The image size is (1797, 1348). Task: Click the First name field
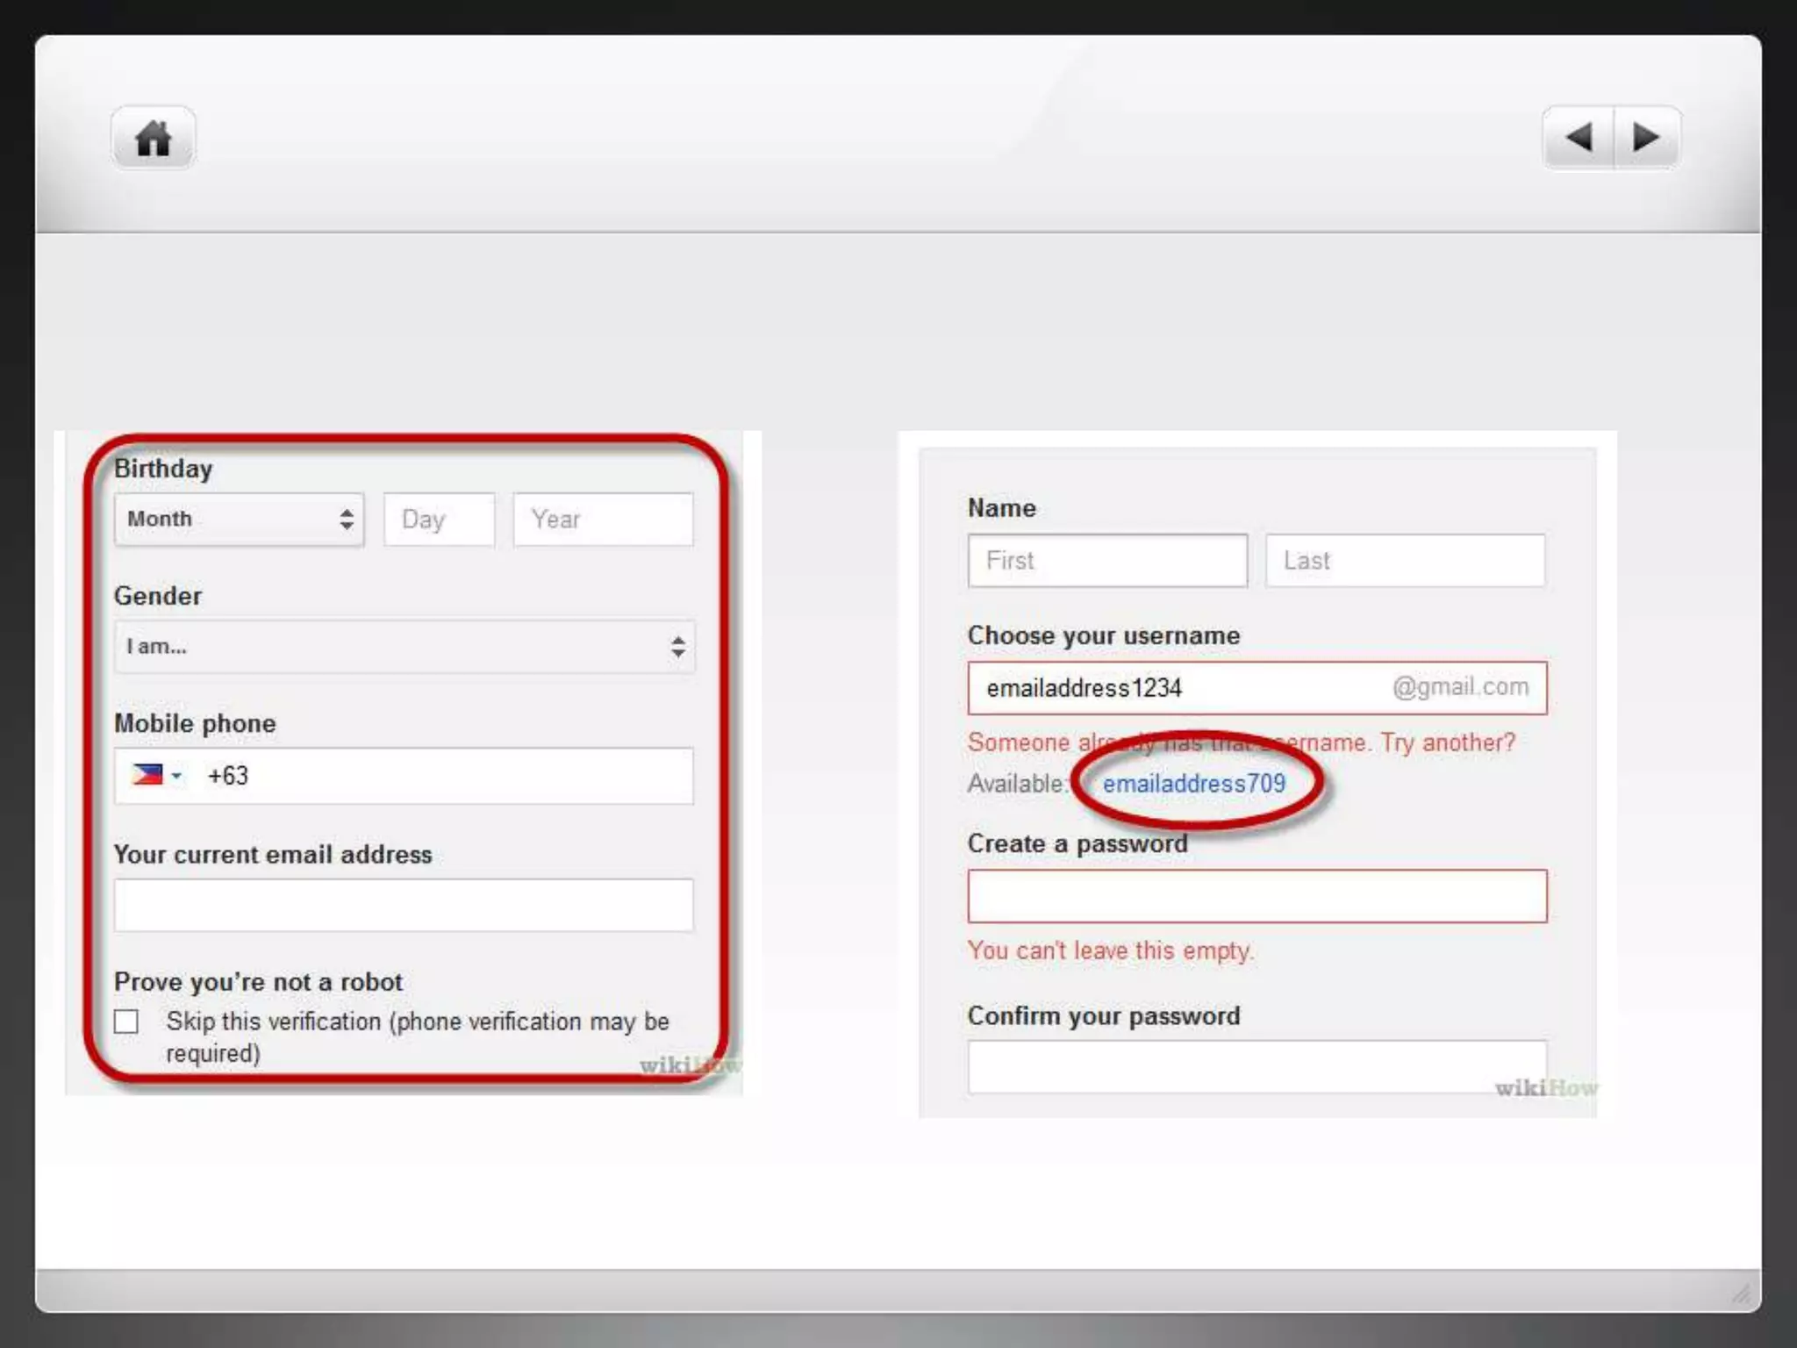[x=1108, y=561]
